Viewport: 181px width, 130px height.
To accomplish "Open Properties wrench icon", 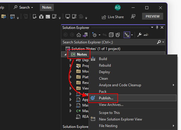I will (x=139, y=35).
